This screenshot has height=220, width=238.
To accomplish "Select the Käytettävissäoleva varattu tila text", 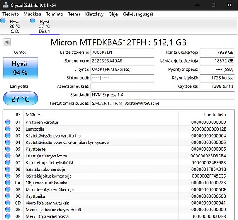I will coord(53,135).
